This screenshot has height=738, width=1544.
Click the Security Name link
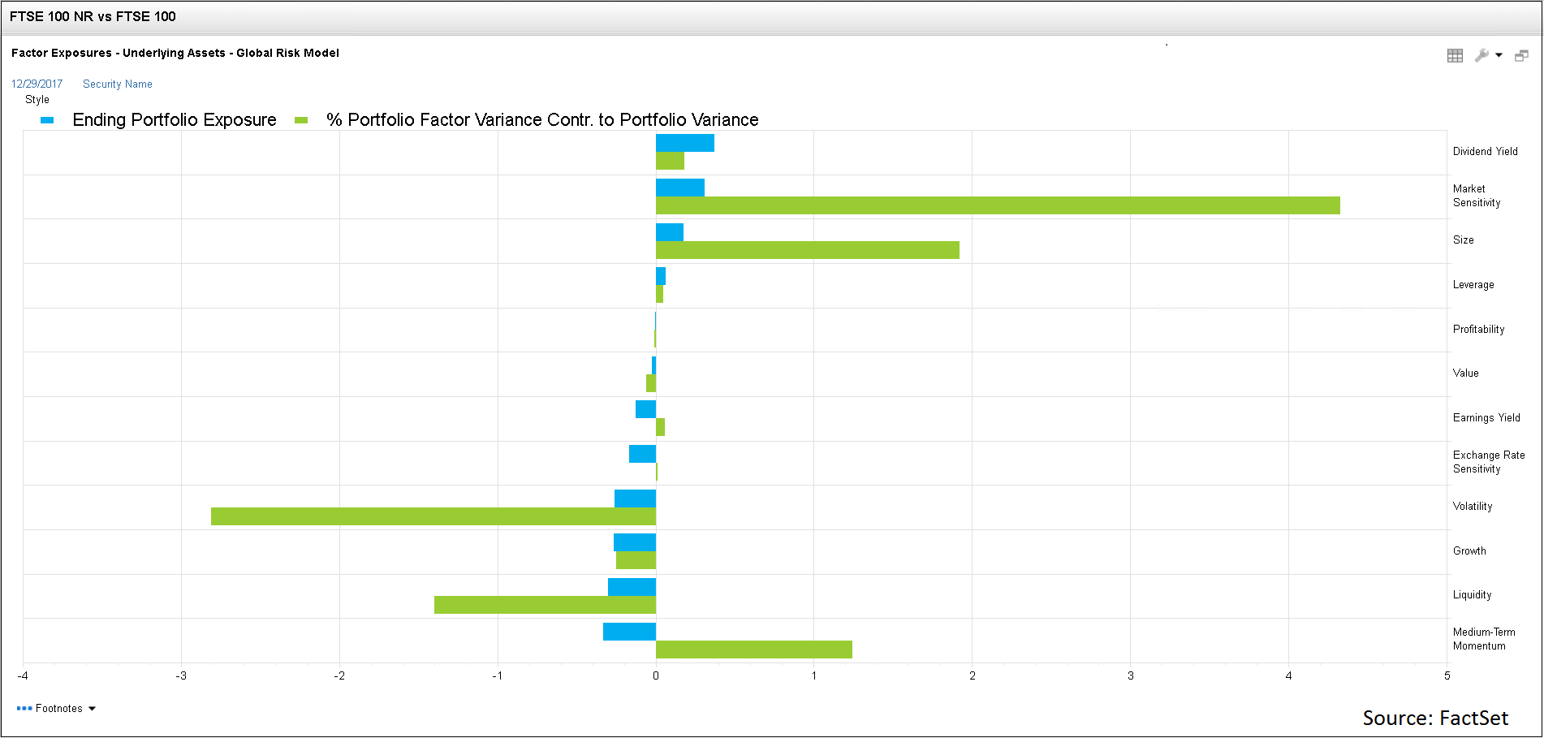click(118, 84)
